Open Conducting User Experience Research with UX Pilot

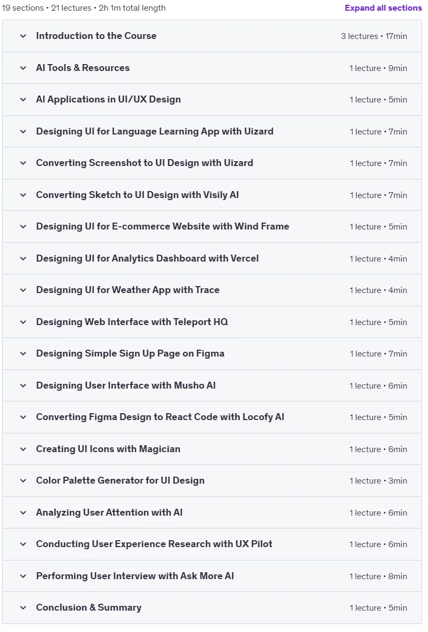[x=212, y=544]
